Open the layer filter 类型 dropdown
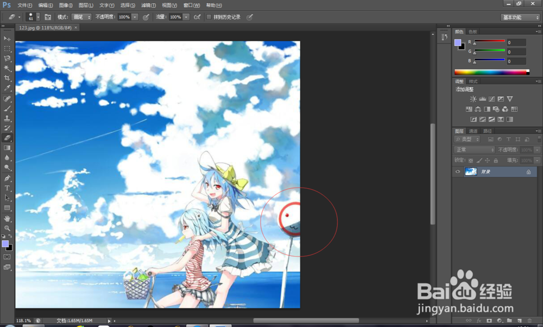 click(467, 139)
